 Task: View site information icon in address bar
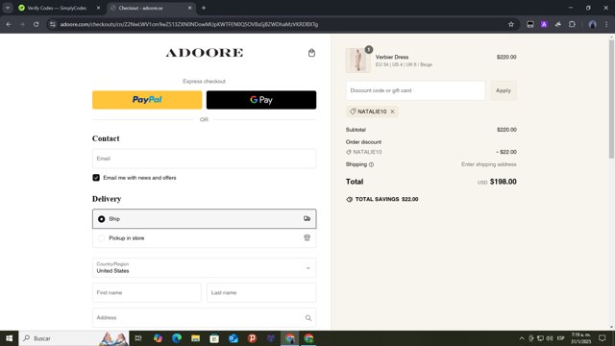pos(53,24)
